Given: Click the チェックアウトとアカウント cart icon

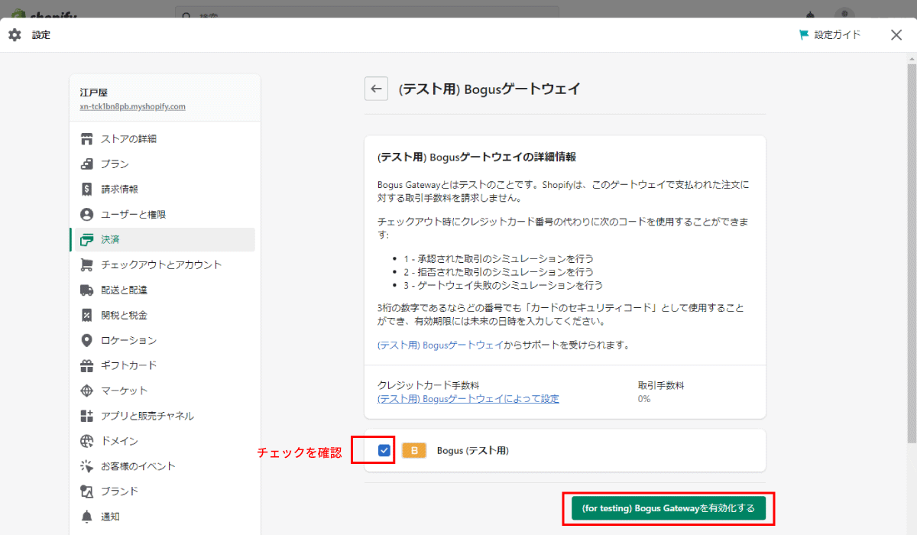Looking at the screenshot, I should click(87, 265).
